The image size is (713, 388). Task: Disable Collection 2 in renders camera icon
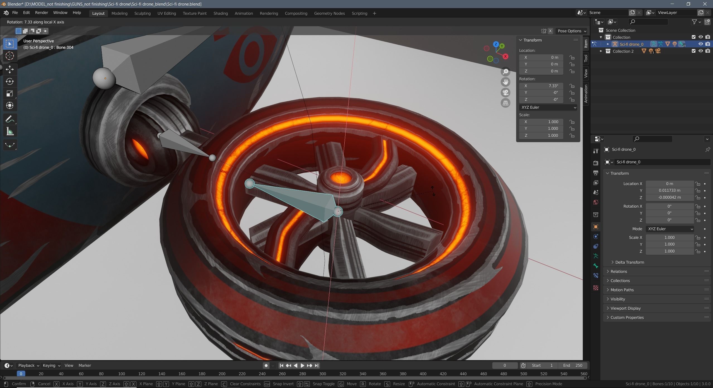pyautogui.click(x=708, y=51)
